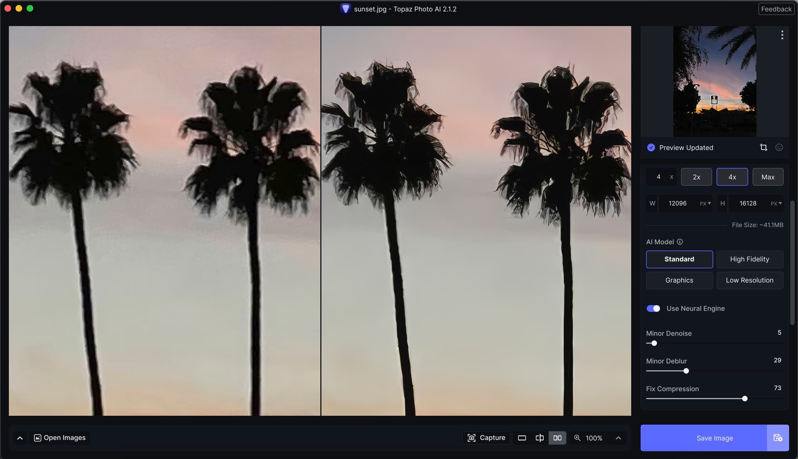Select the 2x upscale option
This screenshot has width=798, height=459.
(x=697, y=177)
